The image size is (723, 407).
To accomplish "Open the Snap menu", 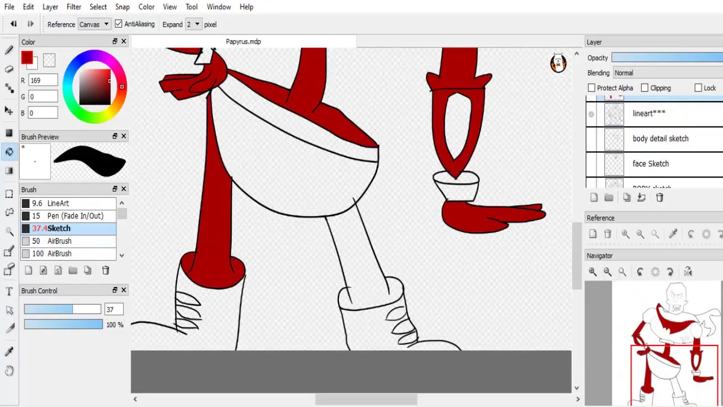I will [x=123, y=7].
